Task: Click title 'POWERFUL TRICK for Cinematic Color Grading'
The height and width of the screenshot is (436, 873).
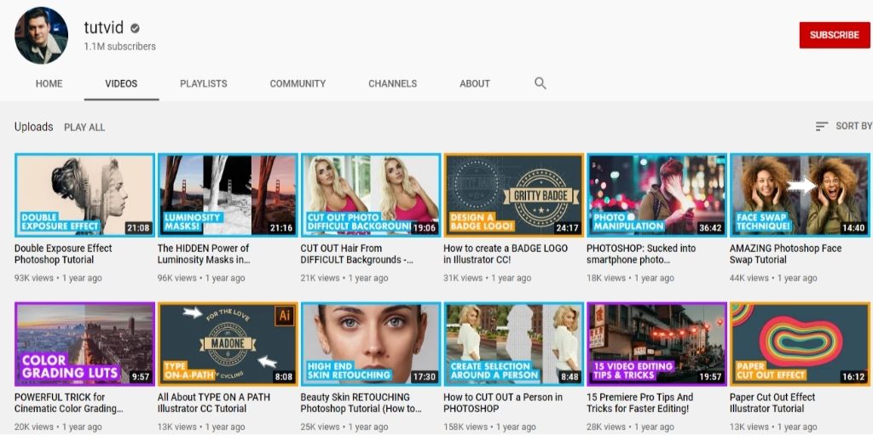Action: [x=68, y=403]
